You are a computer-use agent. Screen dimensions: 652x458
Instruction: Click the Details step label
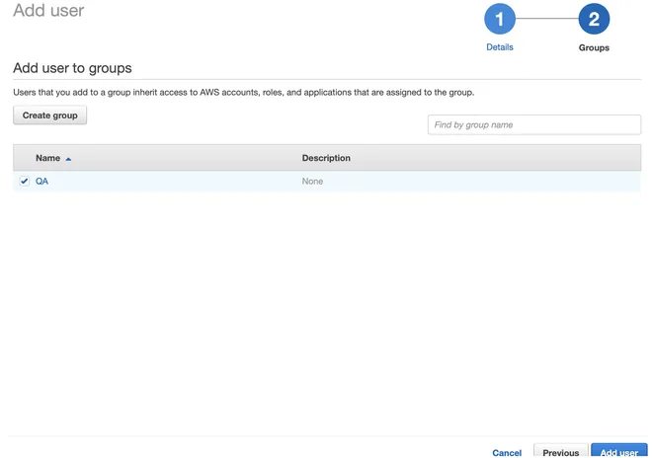click(x=500, y=47)
